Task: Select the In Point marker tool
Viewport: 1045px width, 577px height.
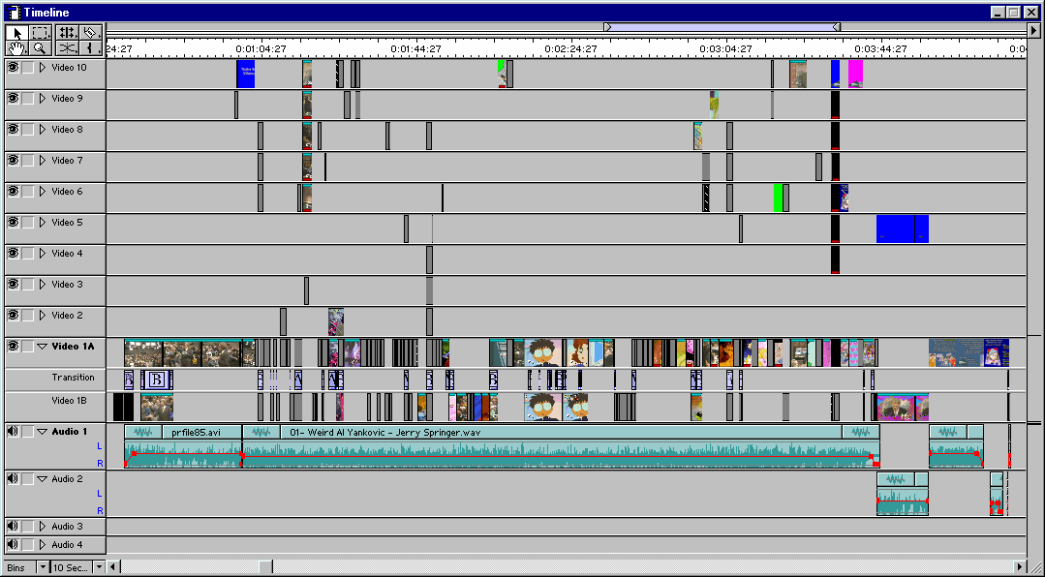Action: (x=91, y=47)
